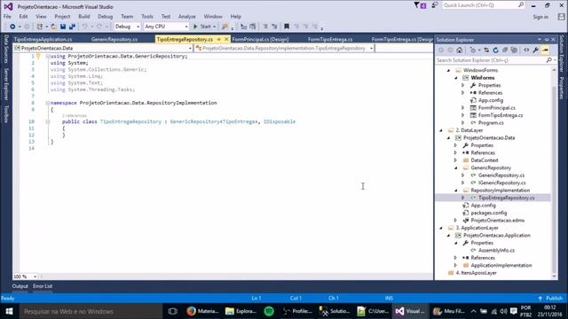Collapse the GenericRepository folder node
568x319 pixels.
(455, 167)
